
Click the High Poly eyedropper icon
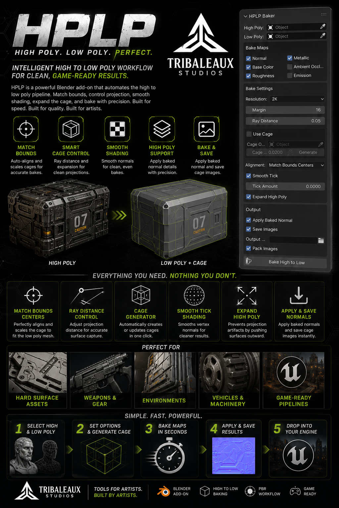323,26
